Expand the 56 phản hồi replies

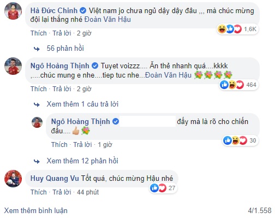[65, 48]
